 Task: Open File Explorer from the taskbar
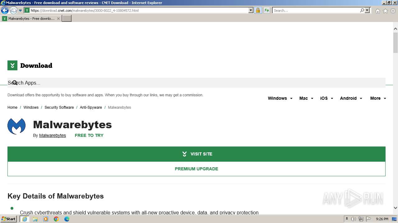(x=35, y=219)
